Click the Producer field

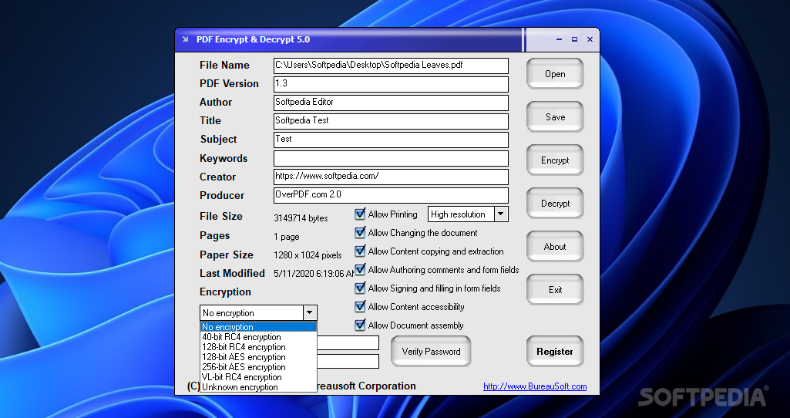391,196
